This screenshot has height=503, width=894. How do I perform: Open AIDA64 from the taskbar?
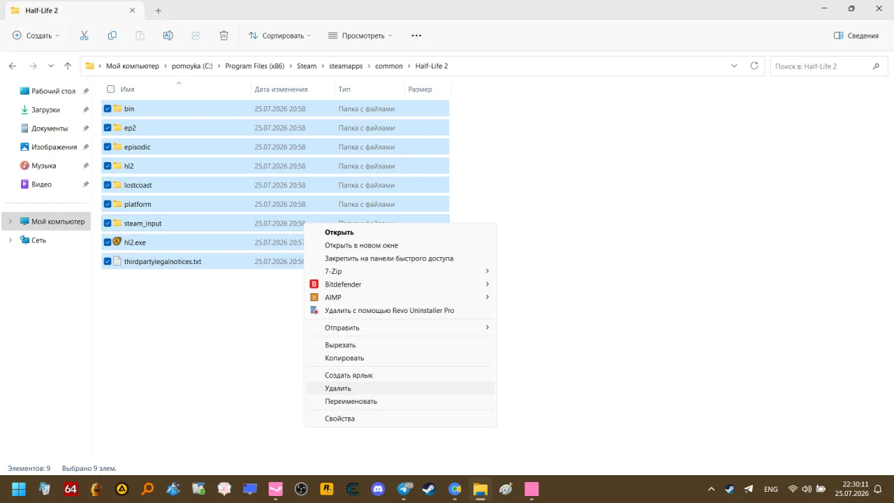click(x=71, y=489)
